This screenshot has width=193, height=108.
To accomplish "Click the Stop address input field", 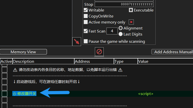I will 124,4.
